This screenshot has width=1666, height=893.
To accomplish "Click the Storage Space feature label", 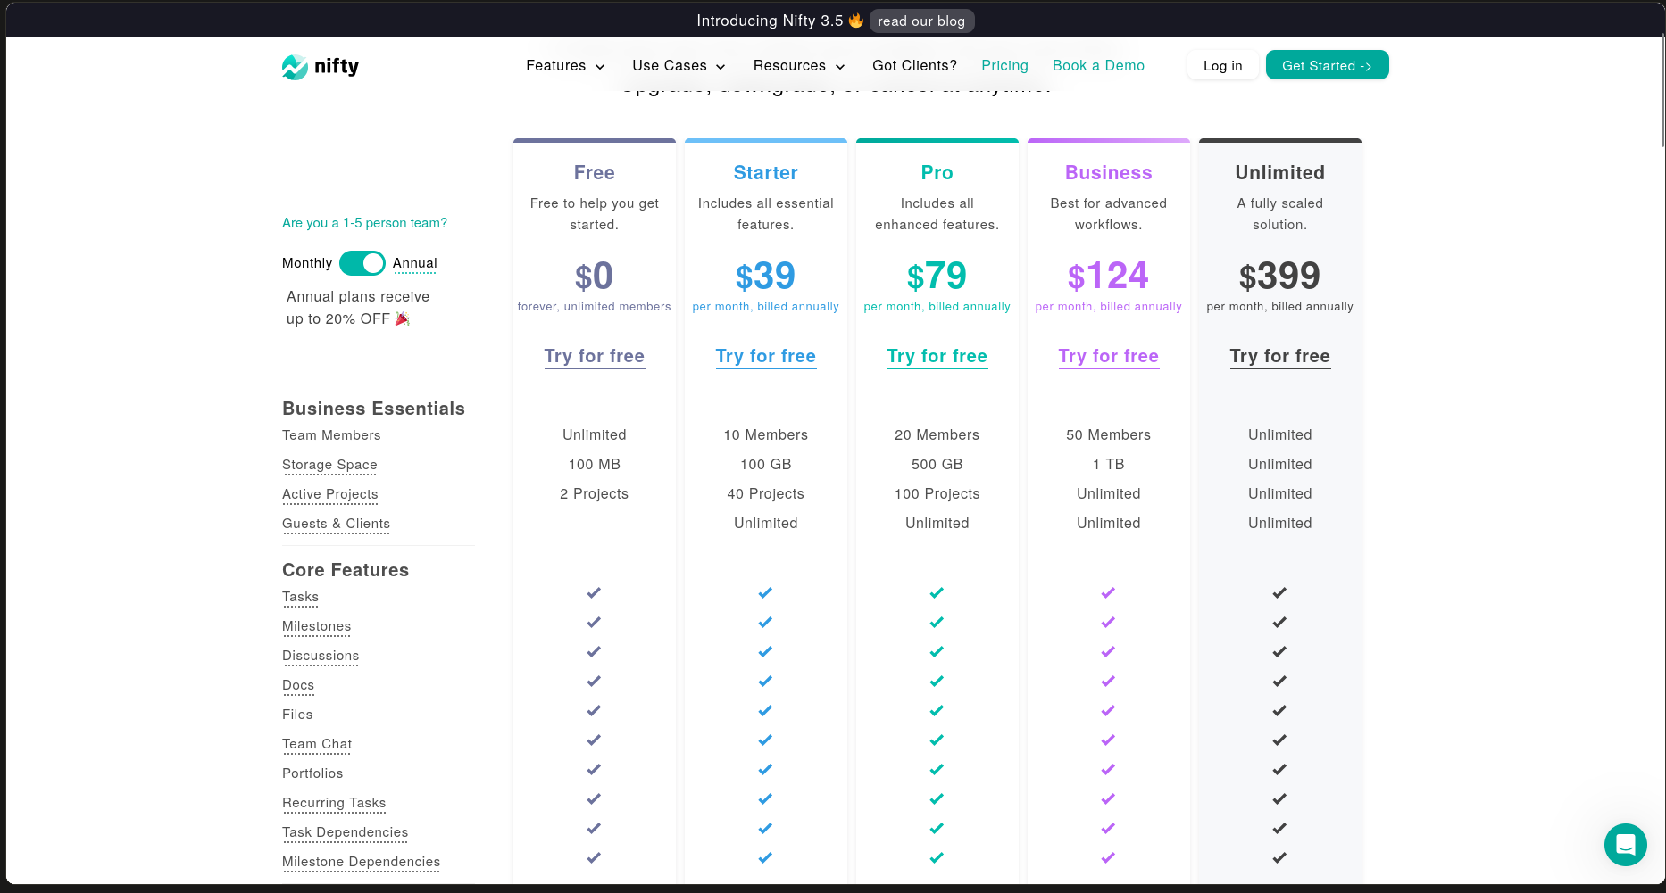I will (x=329, y=465).
